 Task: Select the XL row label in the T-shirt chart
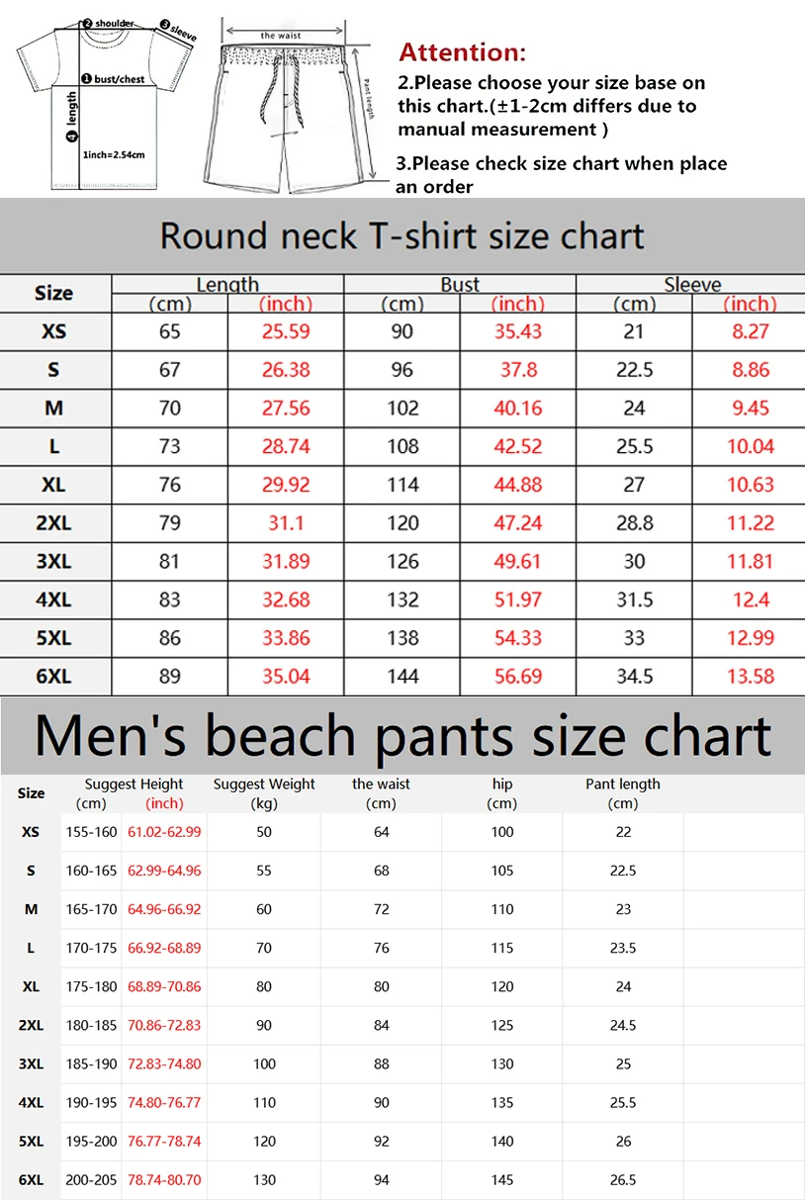(54, 485)
